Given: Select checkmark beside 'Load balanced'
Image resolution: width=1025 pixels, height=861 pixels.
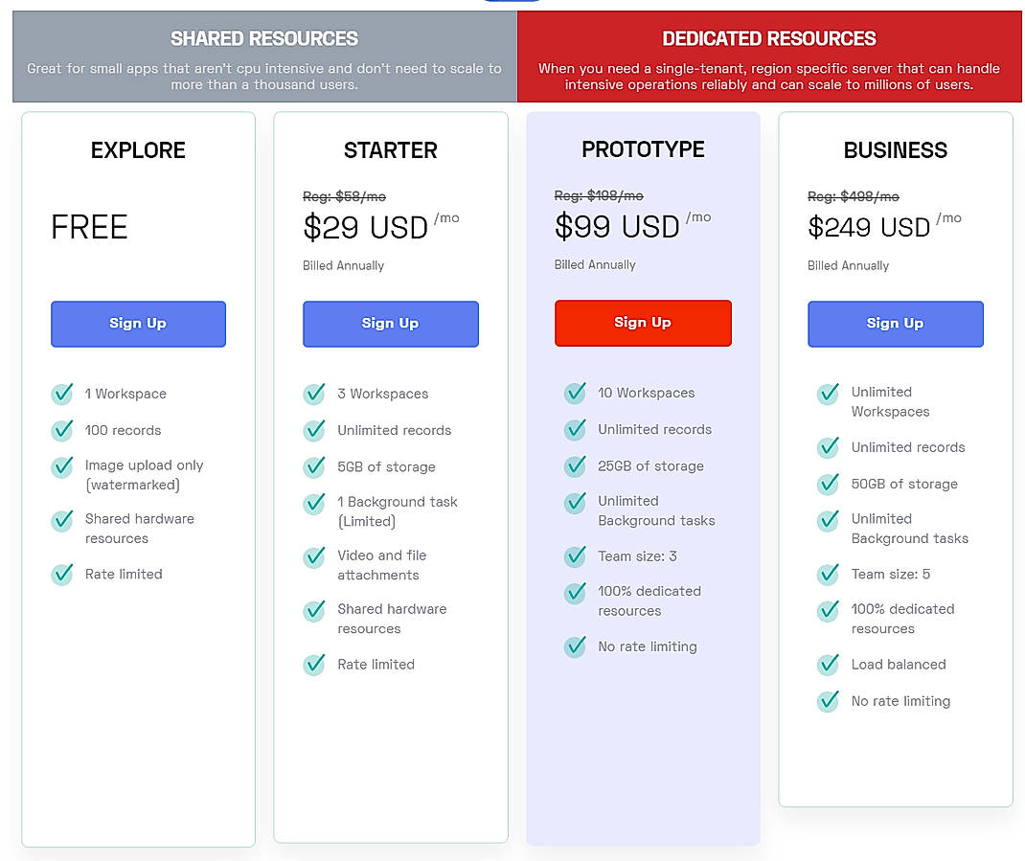Looking at the screenshot, I should tap(828, 665).
